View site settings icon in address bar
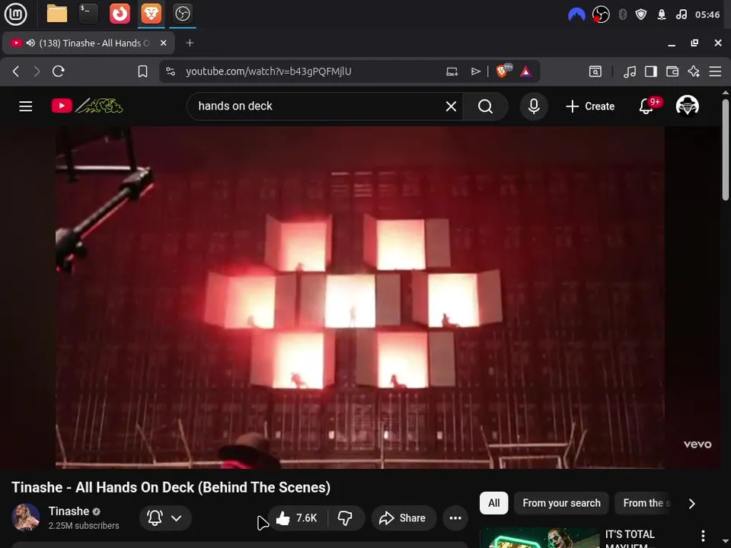731x548 pixels. pos(171,72)
